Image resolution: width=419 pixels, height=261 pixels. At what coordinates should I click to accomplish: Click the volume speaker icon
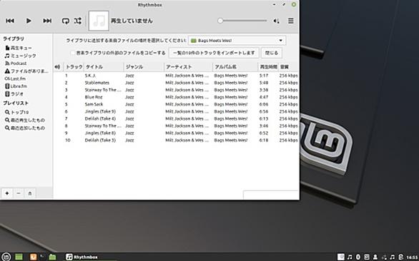click(276, 21)
